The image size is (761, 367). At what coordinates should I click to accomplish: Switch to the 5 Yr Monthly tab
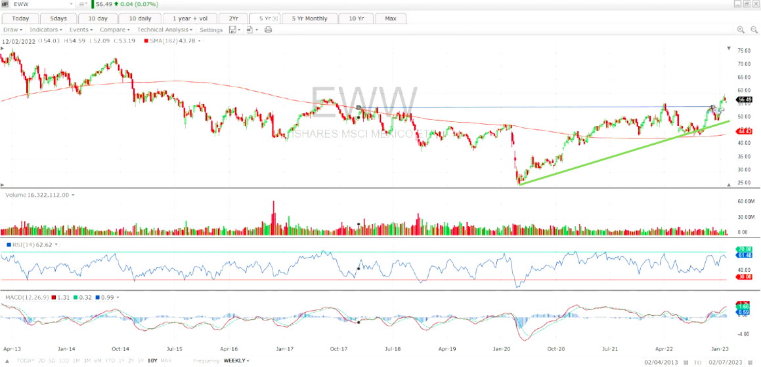point(310,18)
